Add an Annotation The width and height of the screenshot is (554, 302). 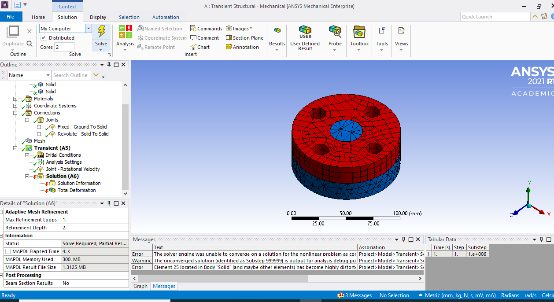tap(242, 47)
